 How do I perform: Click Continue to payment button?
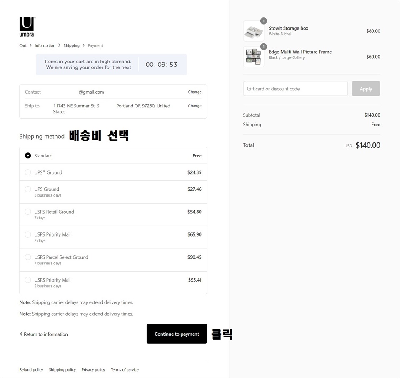(x=177, y=334)
